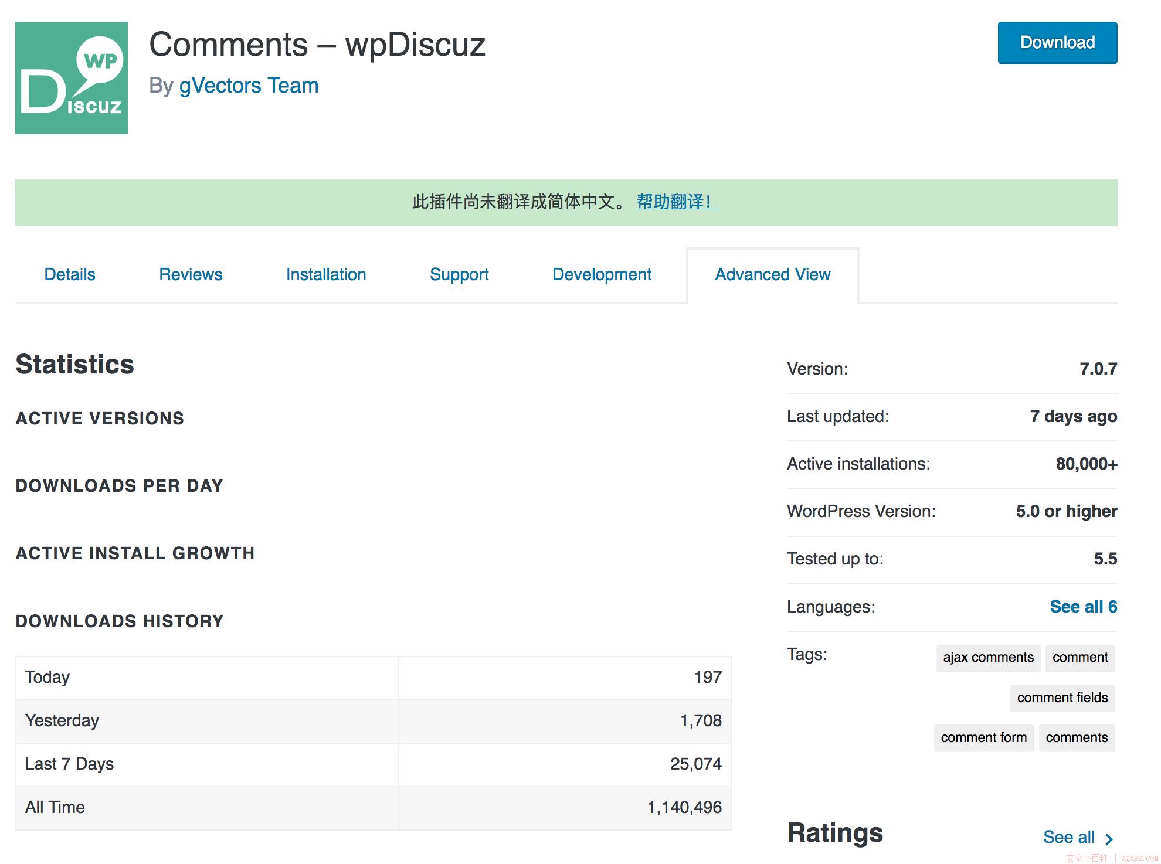Click the value 1,708 downloads

[x=701, y=721]
